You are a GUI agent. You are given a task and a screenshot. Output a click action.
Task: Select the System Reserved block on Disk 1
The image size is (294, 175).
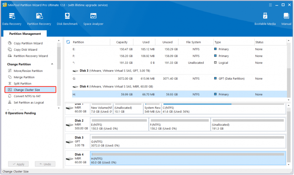pos(152,109)
